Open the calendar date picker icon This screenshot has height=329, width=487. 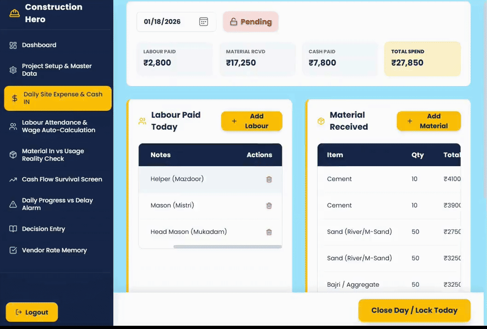click(203, 22)
